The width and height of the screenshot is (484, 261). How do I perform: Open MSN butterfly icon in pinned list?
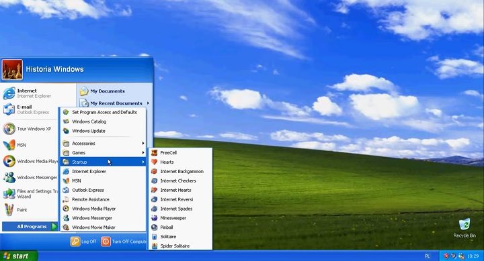pyautogui.click(x=9, y=145)
